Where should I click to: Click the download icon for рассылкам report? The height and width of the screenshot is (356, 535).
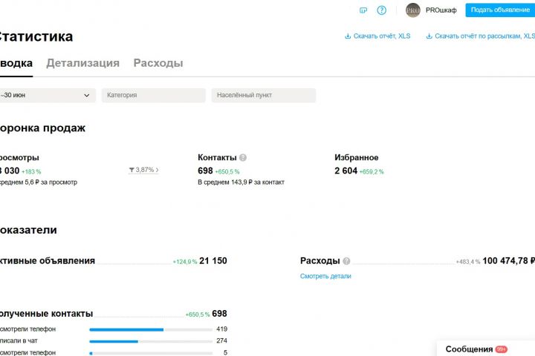pos(429,36)
